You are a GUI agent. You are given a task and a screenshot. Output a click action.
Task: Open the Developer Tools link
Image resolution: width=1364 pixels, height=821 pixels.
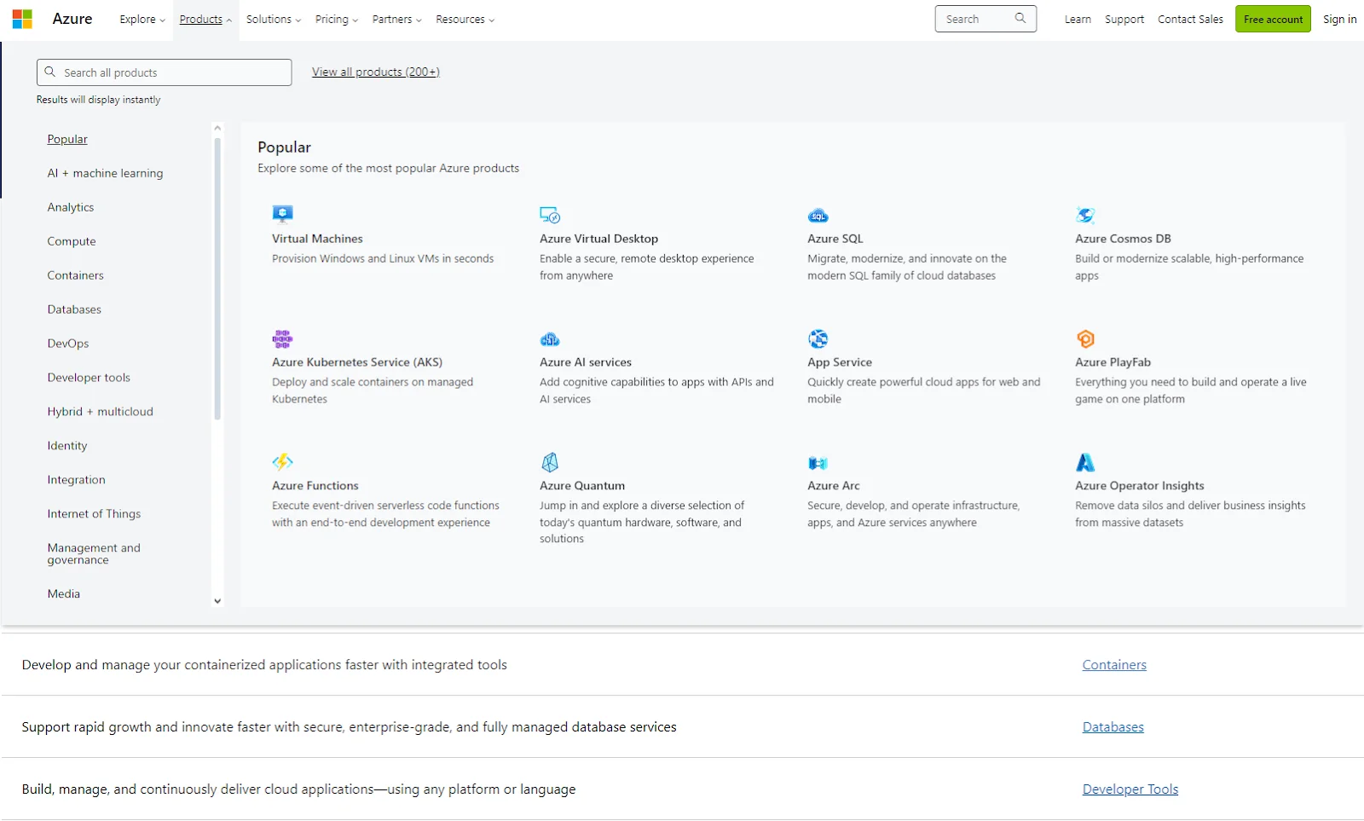[1130, 789]
